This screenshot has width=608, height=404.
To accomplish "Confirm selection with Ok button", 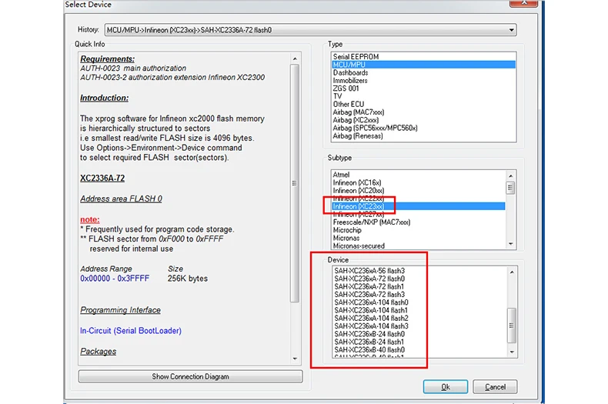I will tap(445, 386).
